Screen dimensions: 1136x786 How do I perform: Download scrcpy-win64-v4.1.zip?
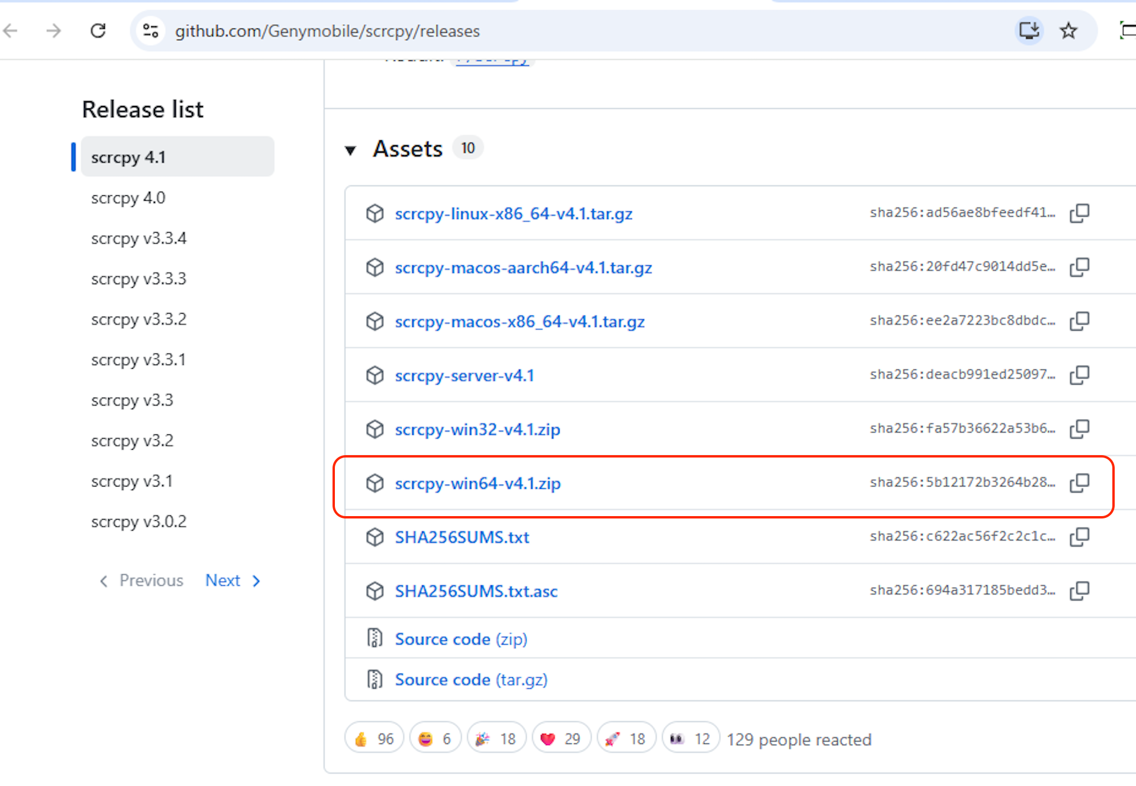(x=477, y=483)
